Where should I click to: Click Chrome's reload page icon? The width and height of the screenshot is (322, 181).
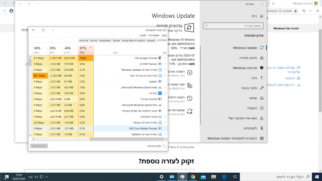(x=304, y=11)
